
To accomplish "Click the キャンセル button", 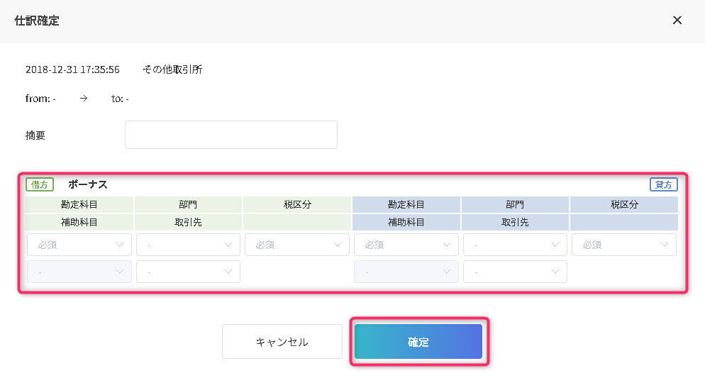I will coord(282,342).
